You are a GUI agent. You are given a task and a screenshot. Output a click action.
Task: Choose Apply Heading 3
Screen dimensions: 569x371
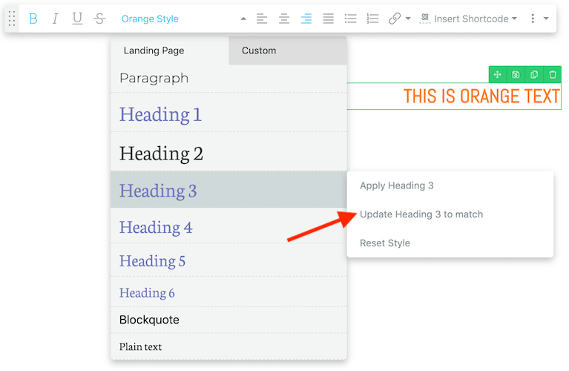click(x=450, y=185)
